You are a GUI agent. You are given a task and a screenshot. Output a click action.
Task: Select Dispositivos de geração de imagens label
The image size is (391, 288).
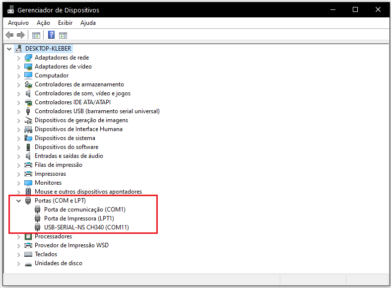(81, 120)
